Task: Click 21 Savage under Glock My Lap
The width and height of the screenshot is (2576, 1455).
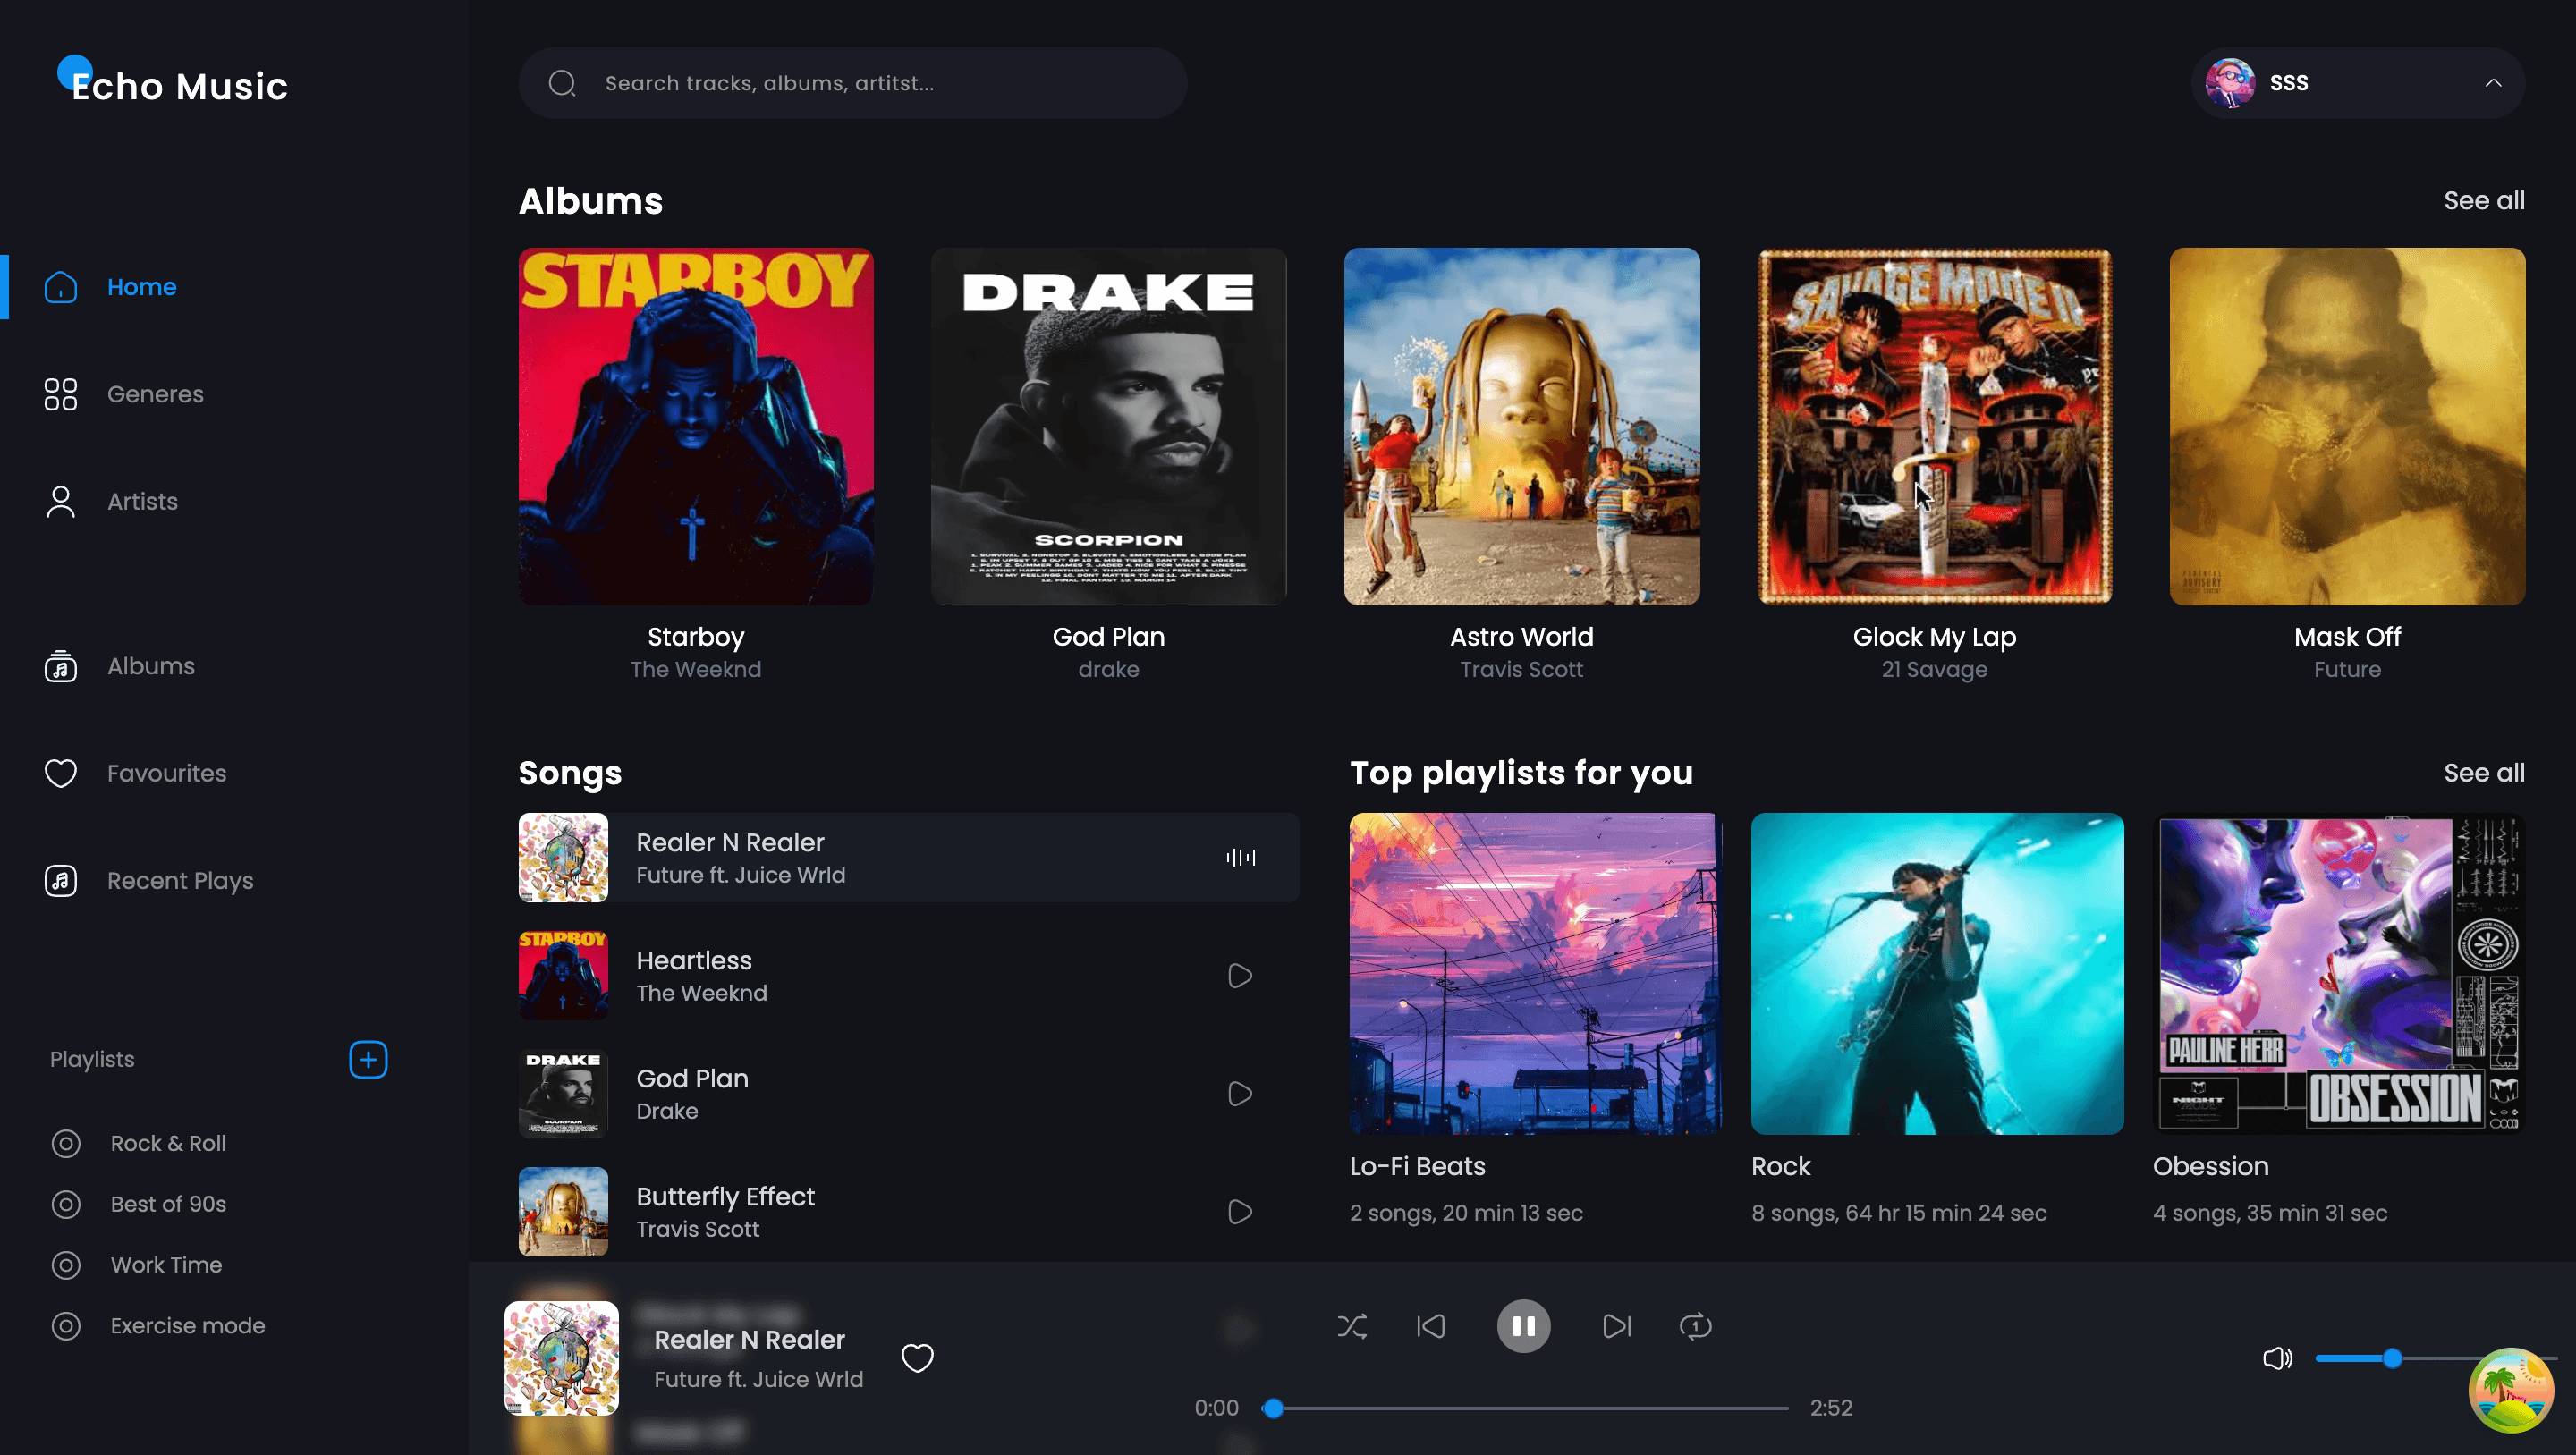Action: click(x=1934, y=669)
